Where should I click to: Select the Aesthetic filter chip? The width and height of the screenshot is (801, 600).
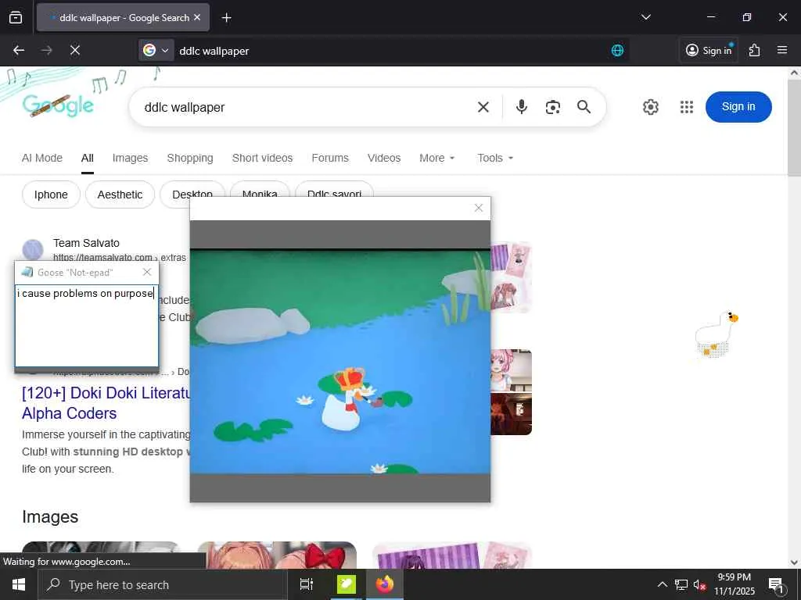point(120,195)
